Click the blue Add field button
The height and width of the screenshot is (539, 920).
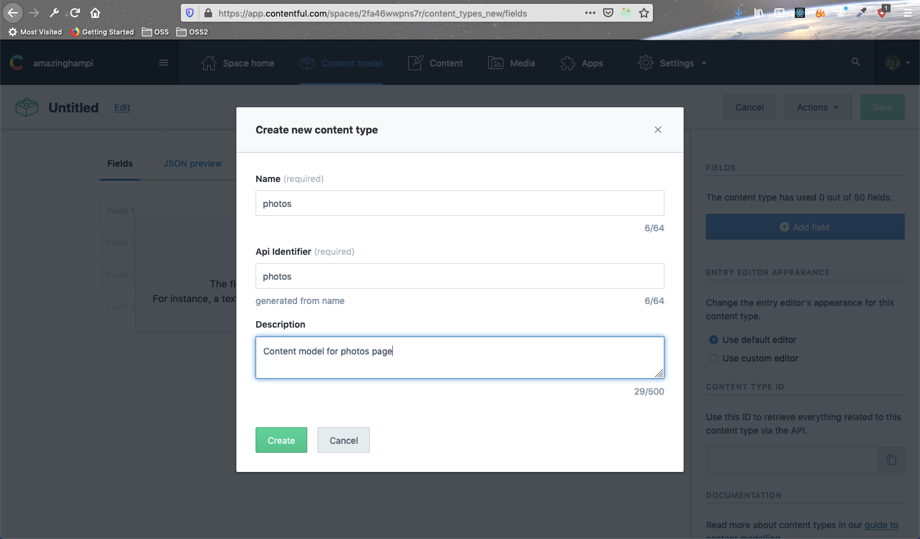click(805, 227)
